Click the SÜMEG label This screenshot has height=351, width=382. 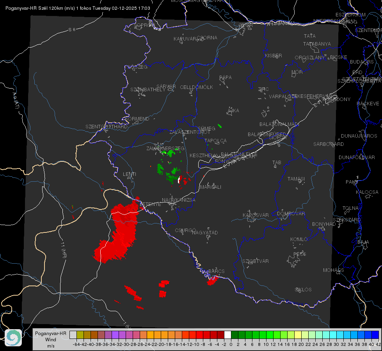[206, 129]
